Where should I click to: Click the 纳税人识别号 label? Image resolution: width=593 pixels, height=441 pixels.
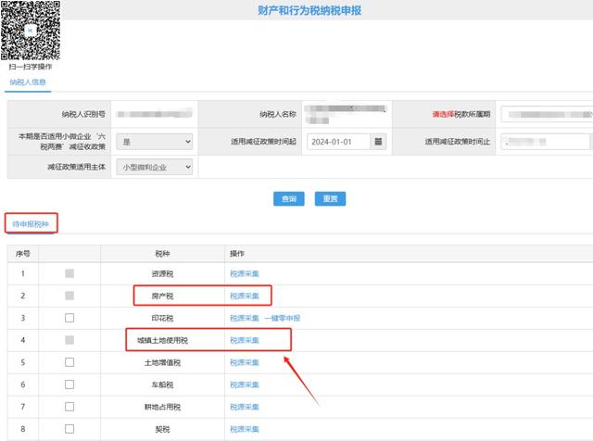83,114
